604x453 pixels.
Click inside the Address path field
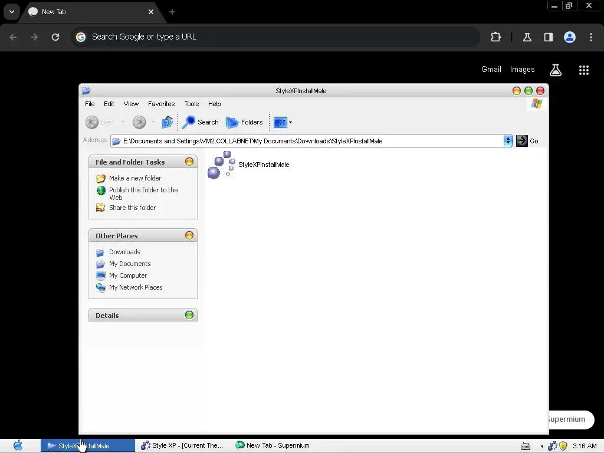[x=307, y=140]
